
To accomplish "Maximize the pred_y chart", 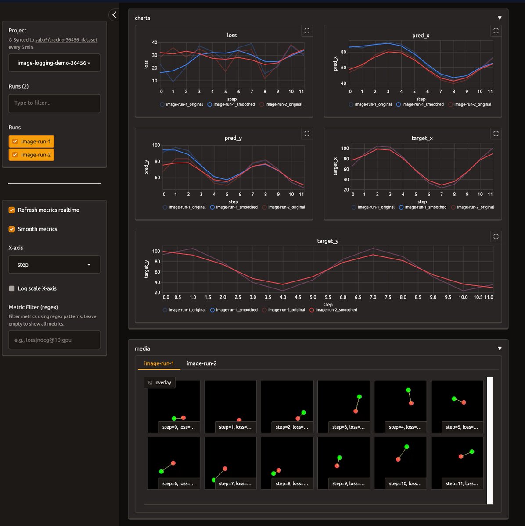I will tap(307, 134).
